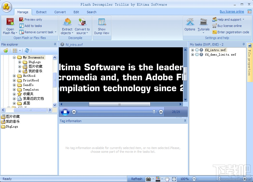This screenshot has width=253, height=182.
Task: Select the hand pan tool
Action: coord(167,179)
